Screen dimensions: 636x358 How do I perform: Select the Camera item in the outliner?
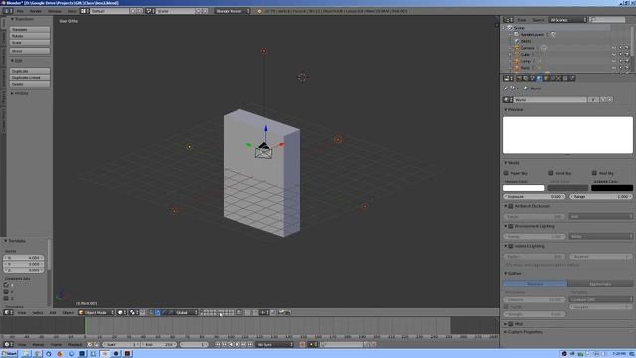click(528, 48)
